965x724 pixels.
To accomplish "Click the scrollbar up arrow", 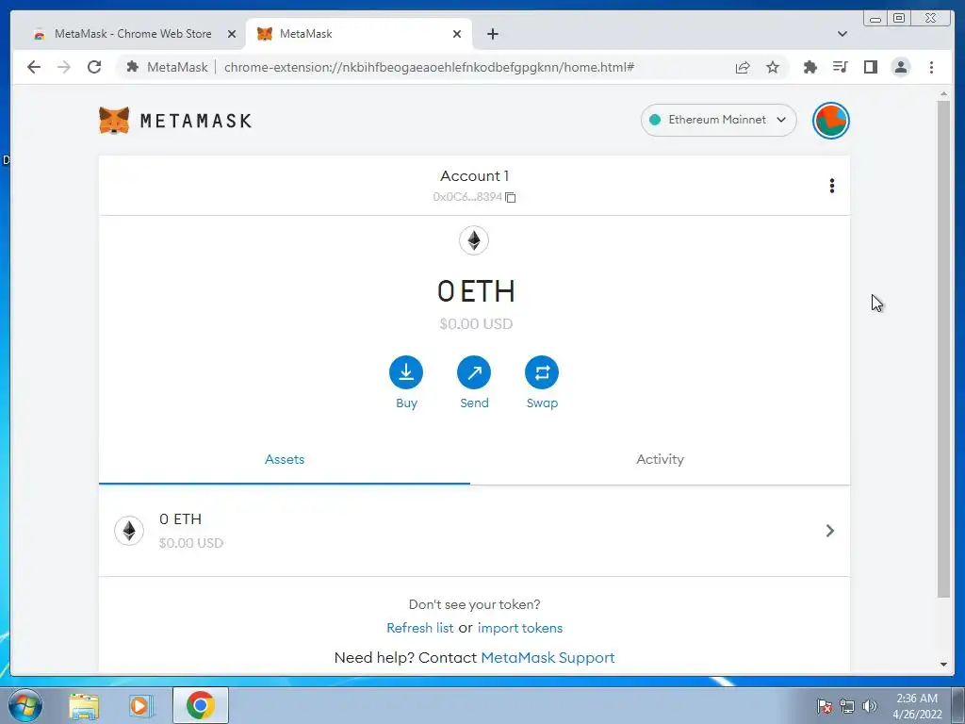I will click(943, 93).
